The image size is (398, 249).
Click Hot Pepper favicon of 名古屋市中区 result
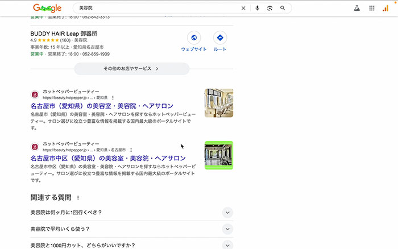coord(35,147)
